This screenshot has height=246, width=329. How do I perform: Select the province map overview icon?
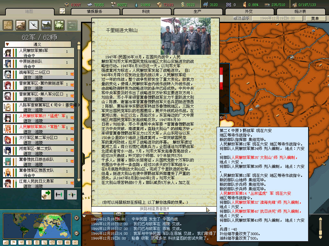[x=8, y=25]
